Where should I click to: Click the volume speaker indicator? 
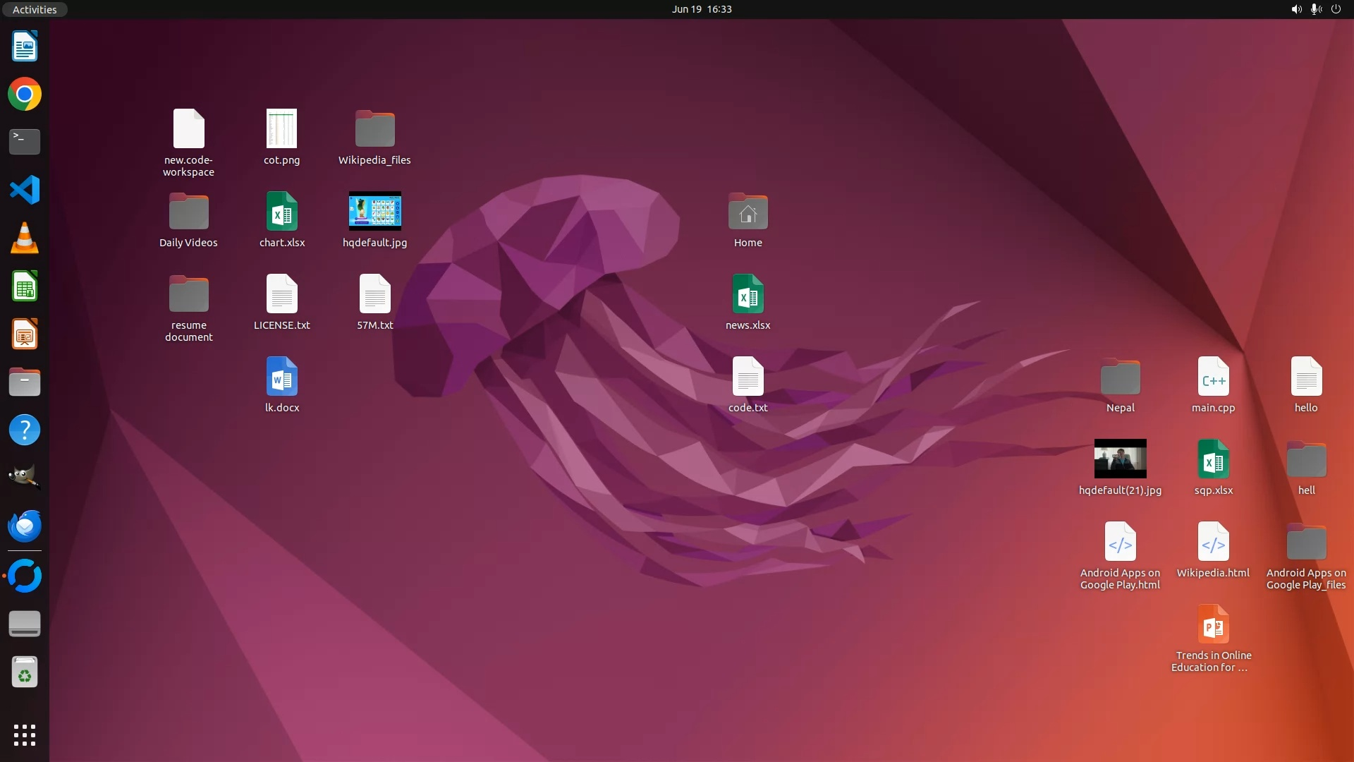1296,9
